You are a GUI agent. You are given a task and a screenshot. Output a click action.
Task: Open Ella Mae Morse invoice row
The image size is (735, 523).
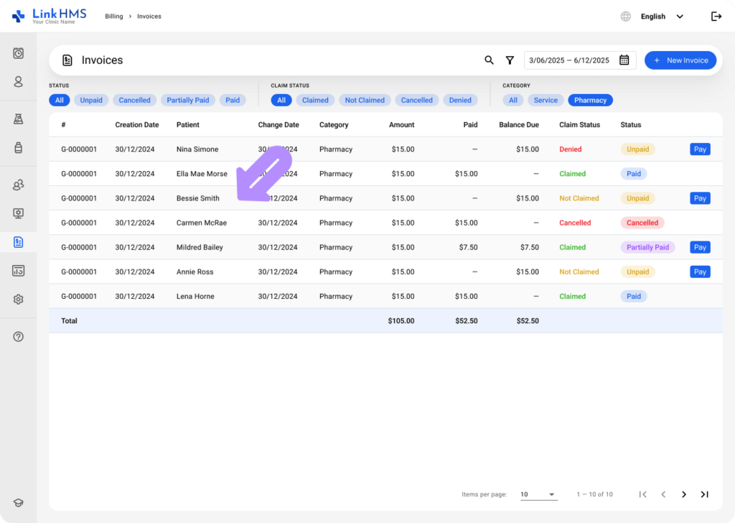click(385, 174)
